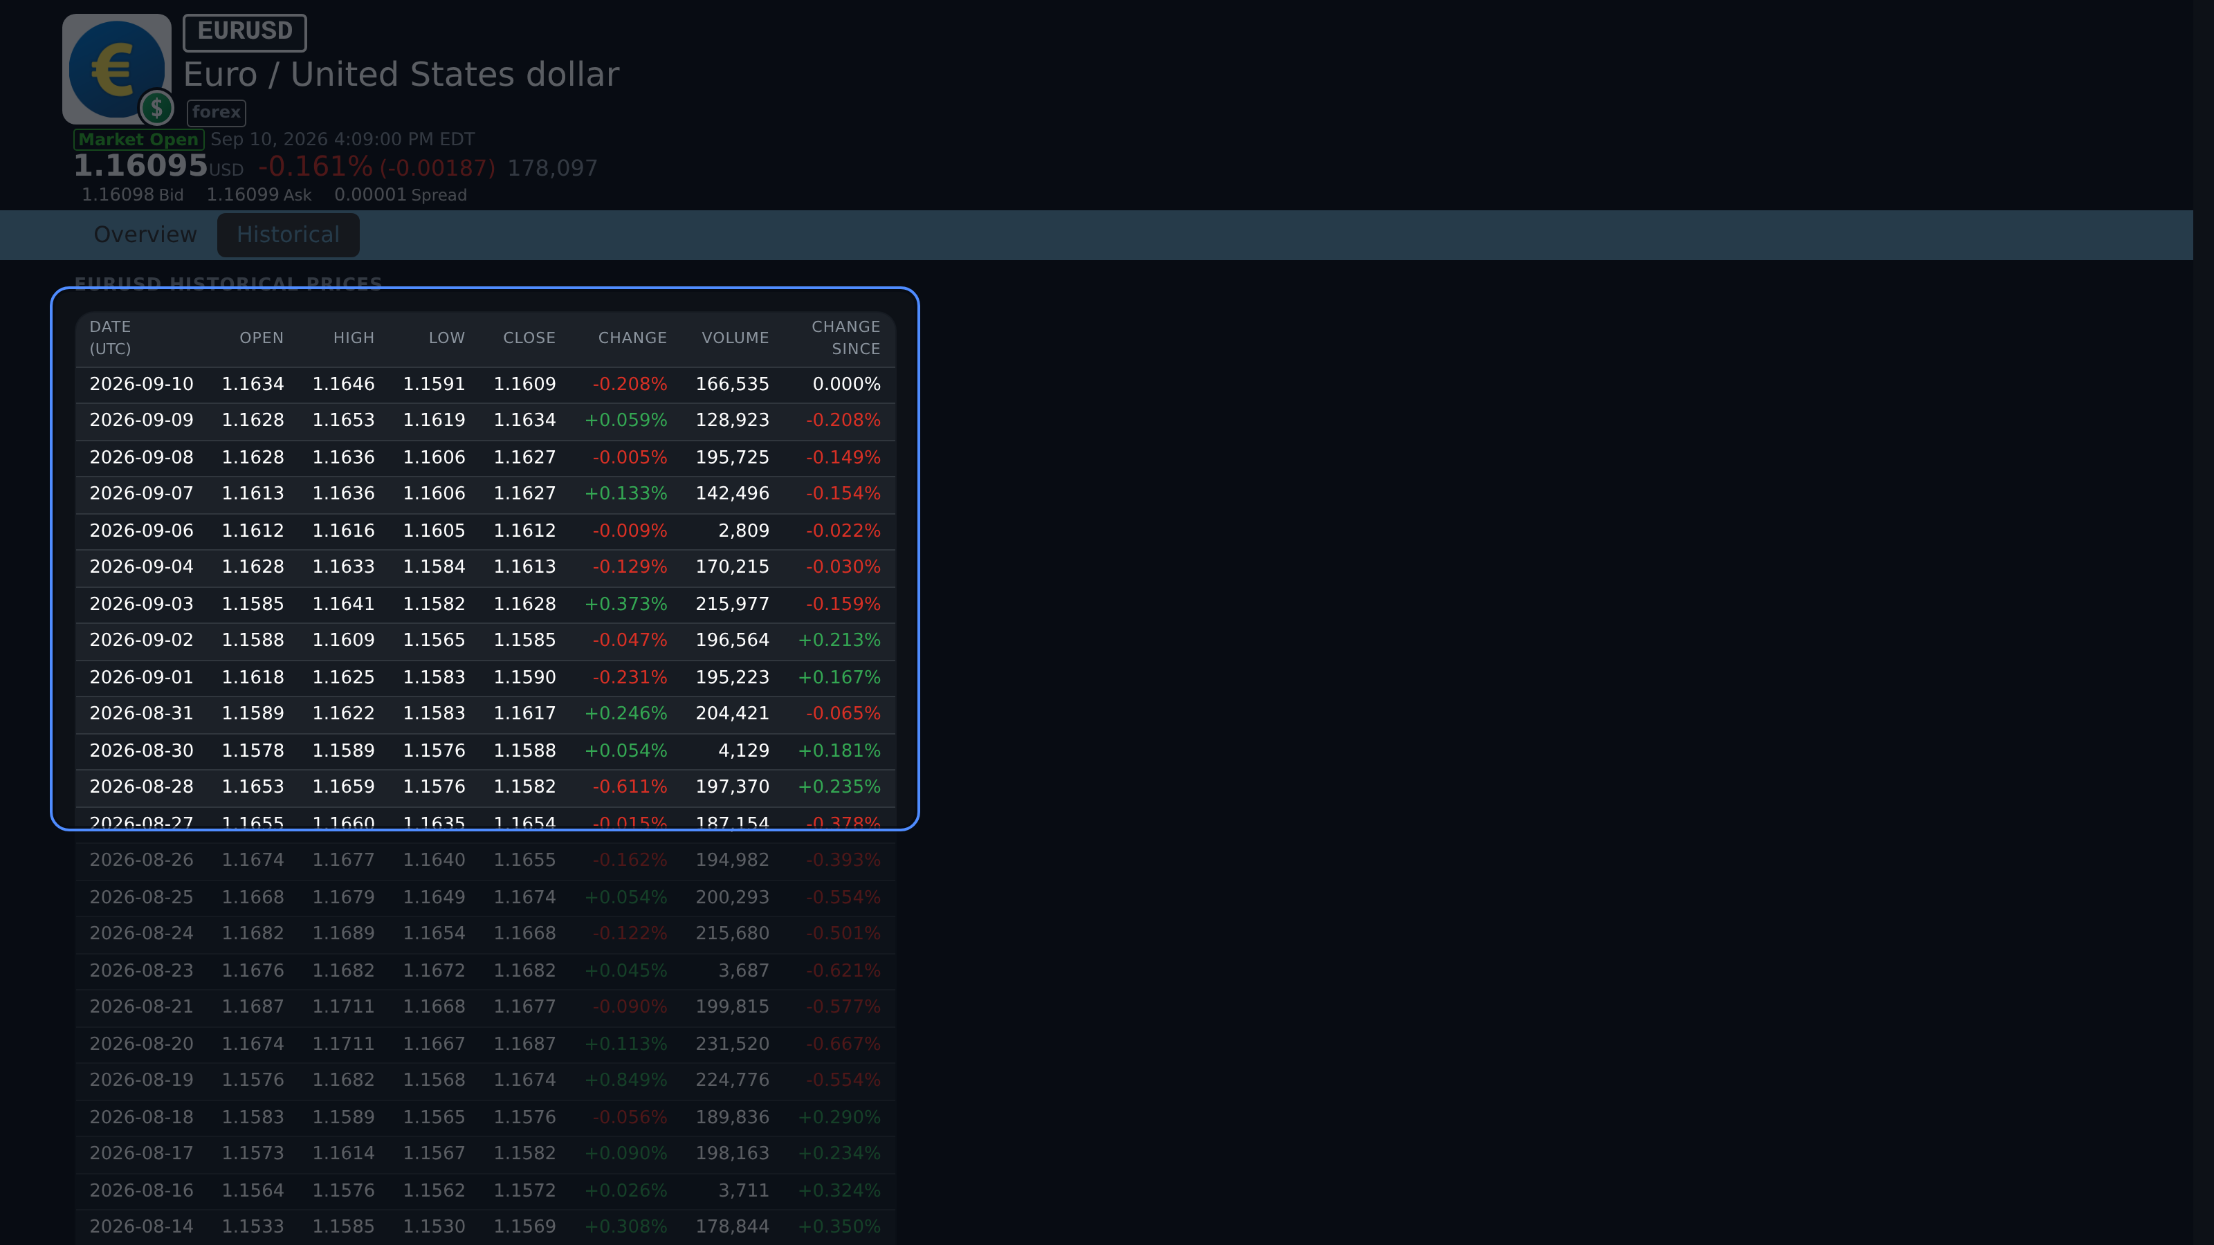
Task: Click the VOLUME column header
Action: coord(735,338)
